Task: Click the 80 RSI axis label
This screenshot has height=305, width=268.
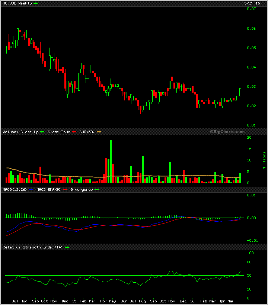Action: pyautogui.click(x=249, y=262)
